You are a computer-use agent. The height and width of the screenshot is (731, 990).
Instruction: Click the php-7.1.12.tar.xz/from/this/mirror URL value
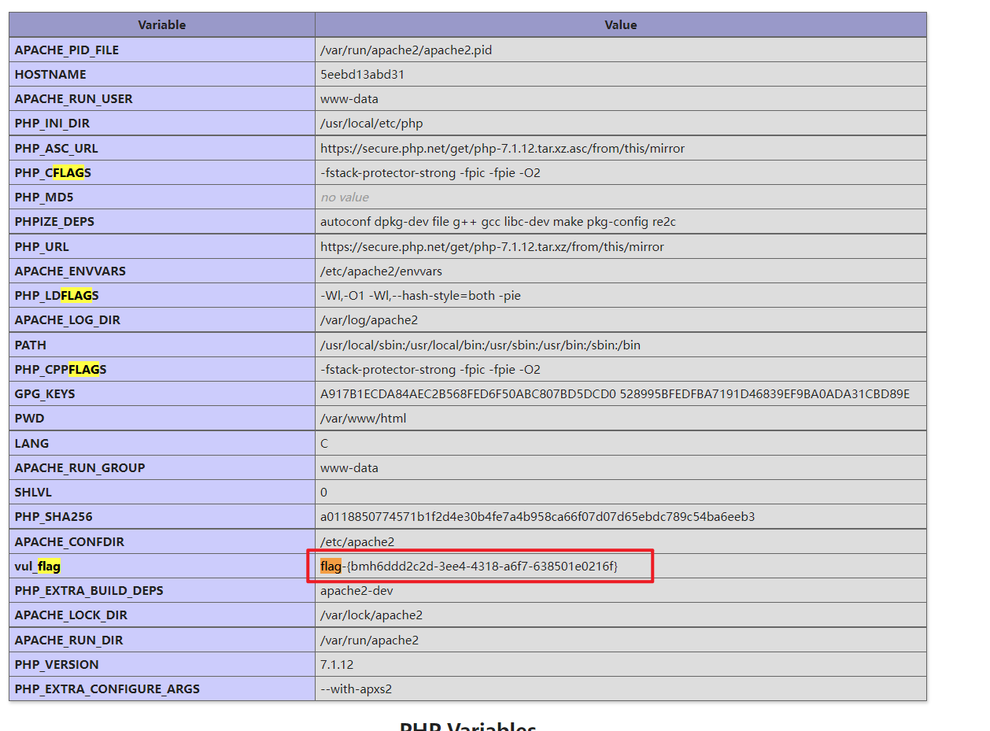[492, 246]
